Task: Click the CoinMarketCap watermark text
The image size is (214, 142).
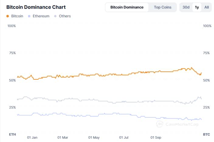Action: [182, 124]
